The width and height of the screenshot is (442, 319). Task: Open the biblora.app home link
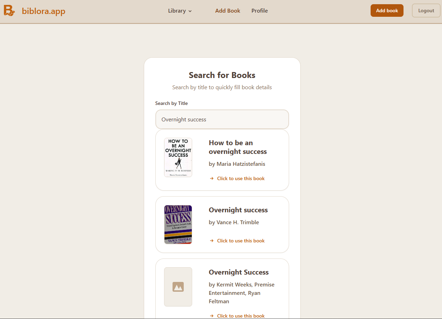(x=43, y=11)
